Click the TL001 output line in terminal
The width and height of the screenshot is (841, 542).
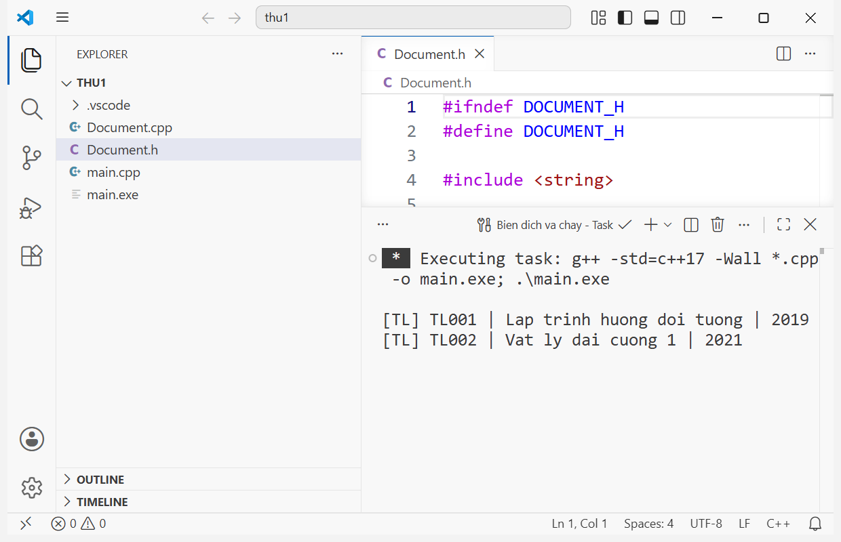595,319
